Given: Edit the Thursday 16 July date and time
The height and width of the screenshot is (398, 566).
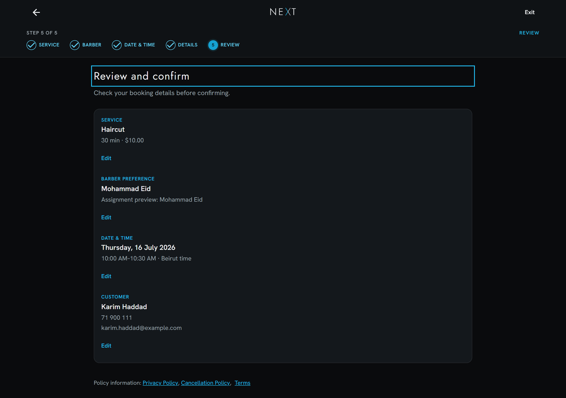Looking at the screenshot, I should pos(106,276).
